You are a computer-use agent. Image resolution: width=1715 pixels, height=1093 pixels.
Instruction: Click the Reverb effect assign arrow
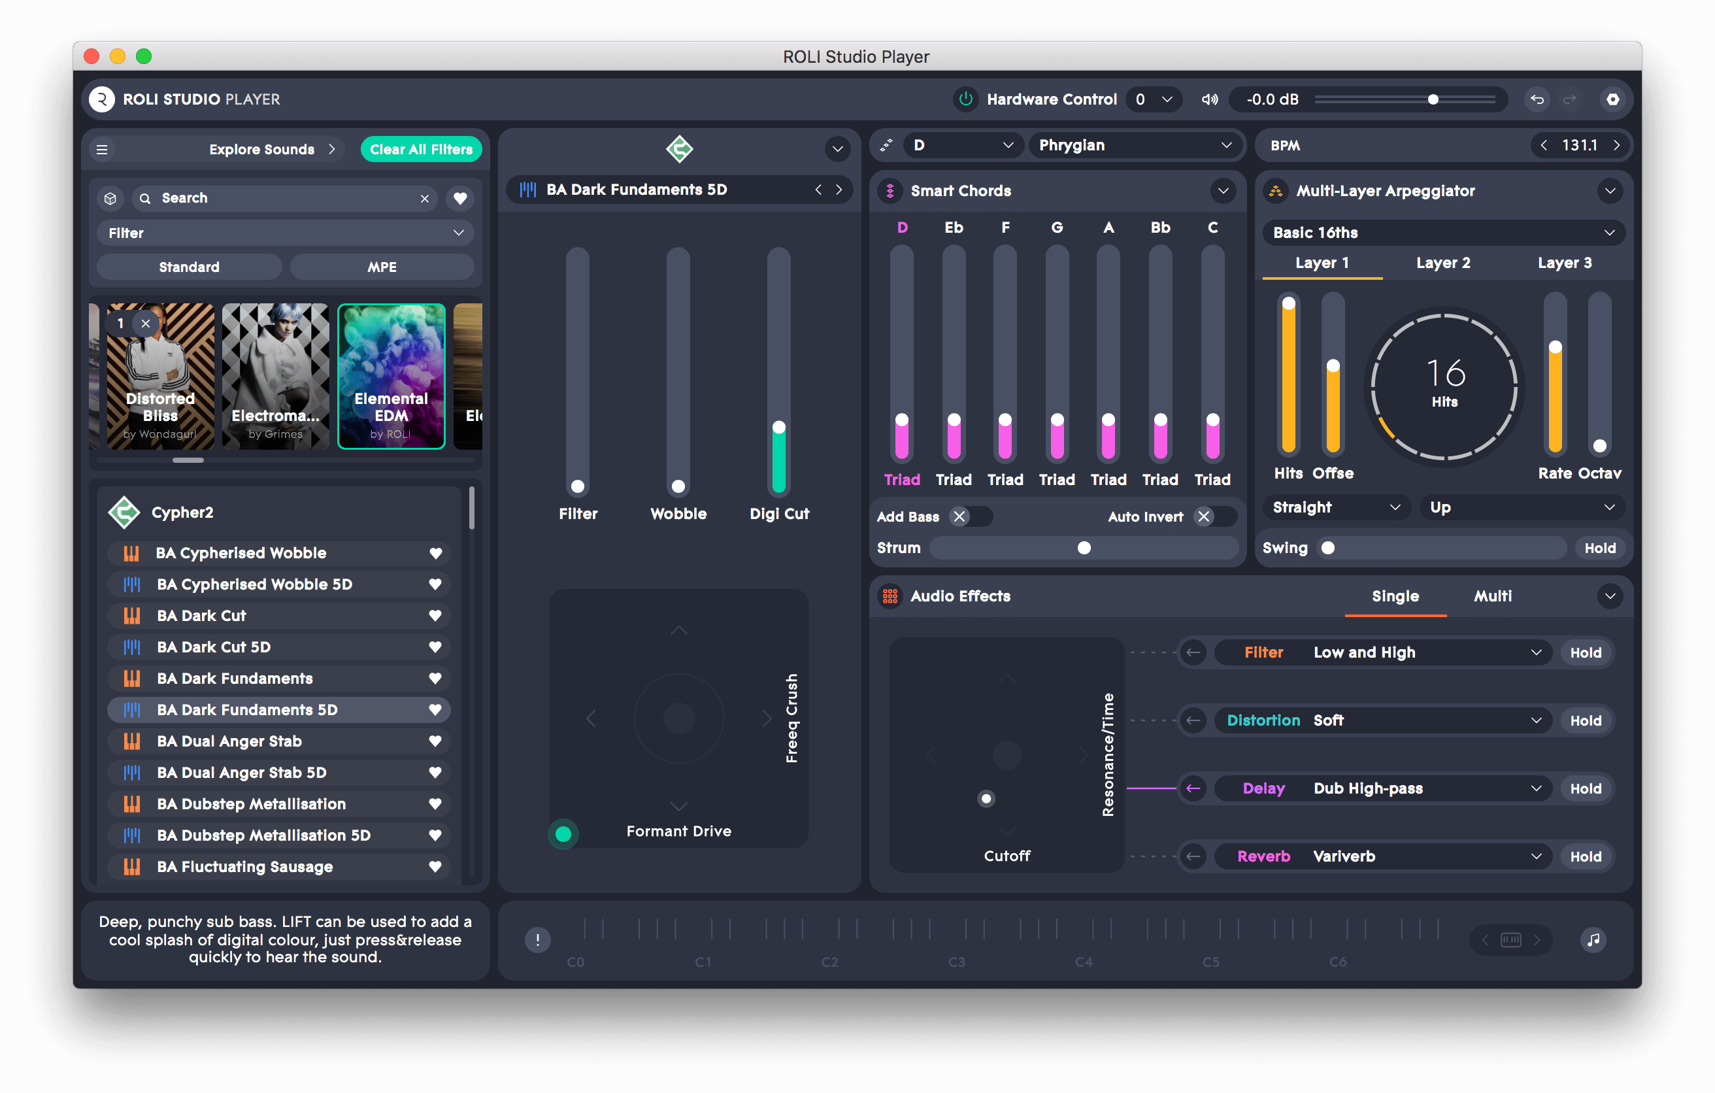click(x=1193, y=856)
